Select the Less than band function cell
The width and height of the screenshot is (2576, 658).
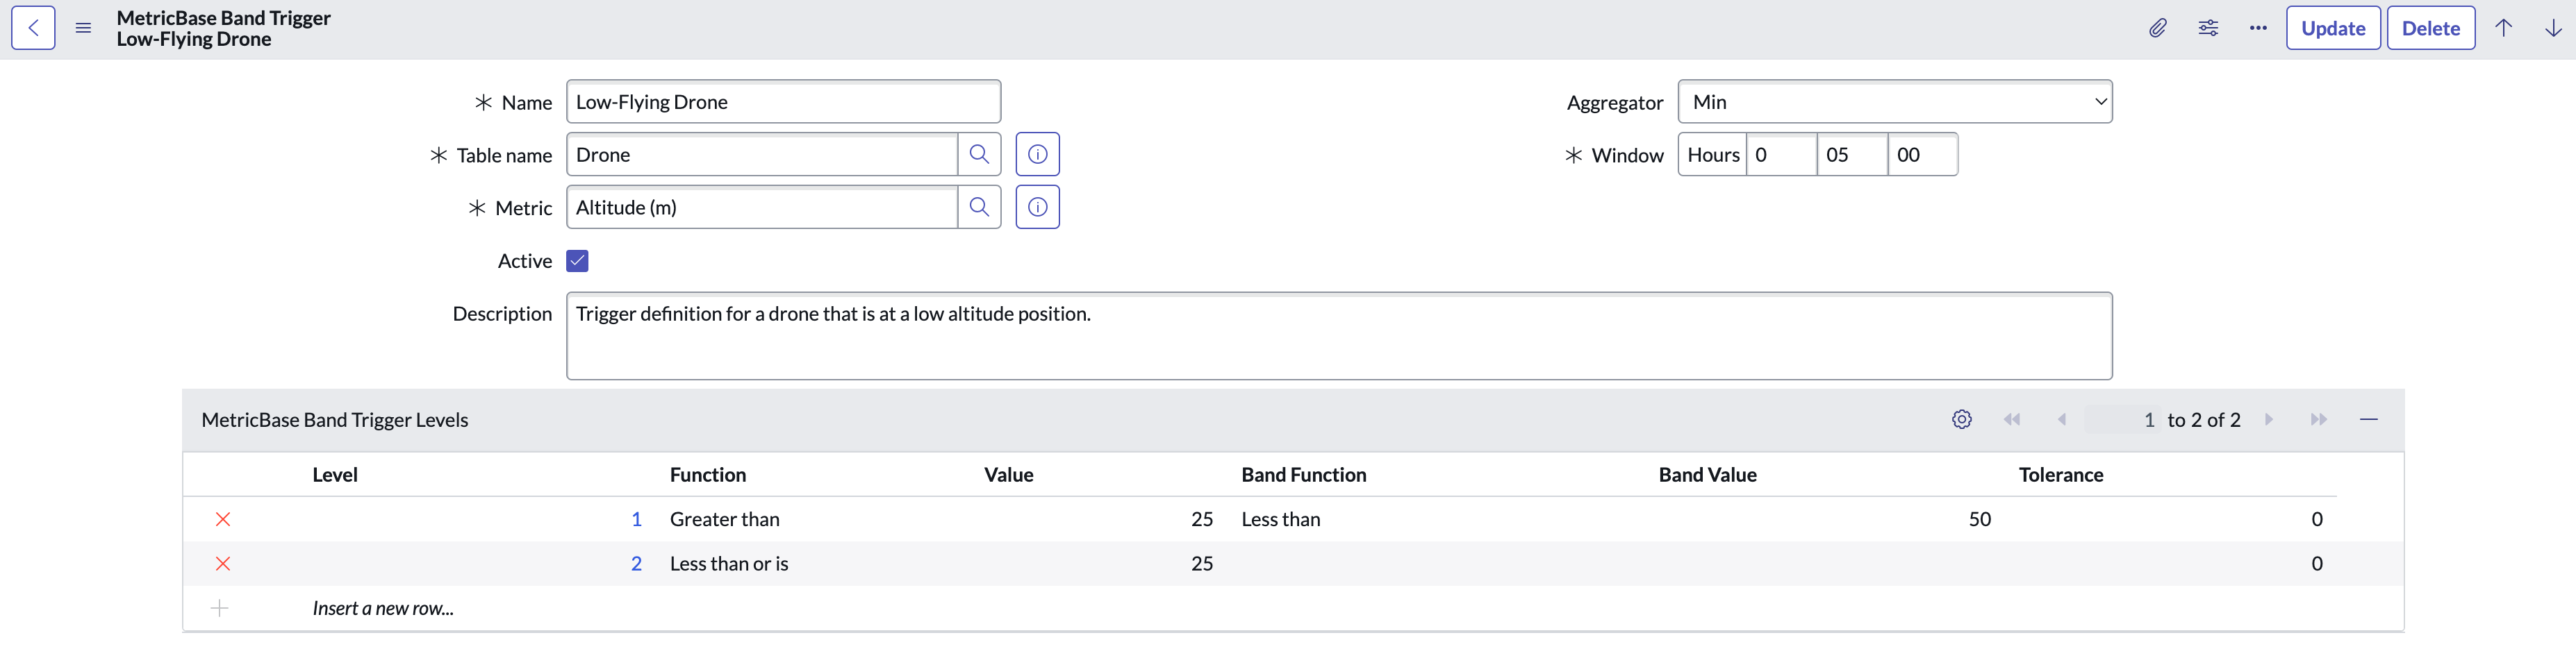tap(1281, 520)
